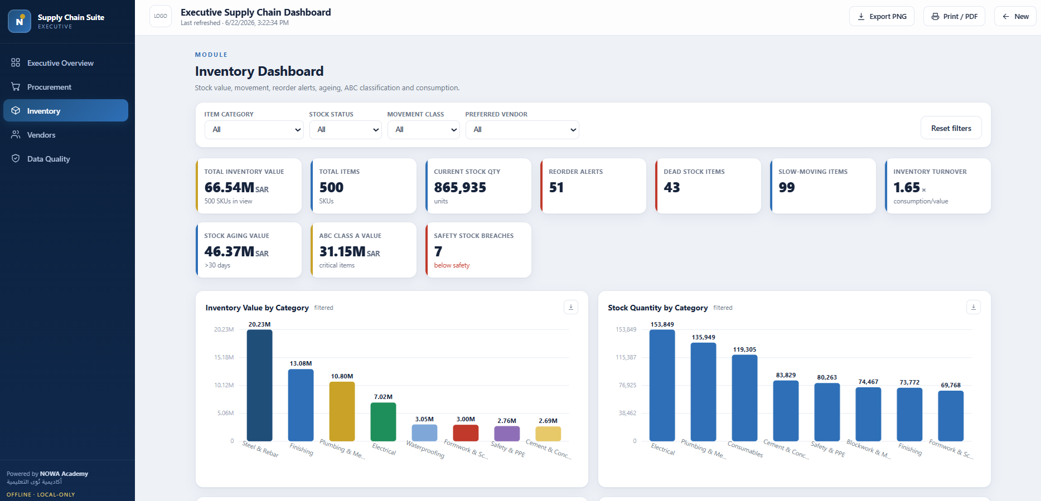The width and height of the screenshot is (1041, 501).
Task: Select the Dead Stock Items card
Action: 708,186
